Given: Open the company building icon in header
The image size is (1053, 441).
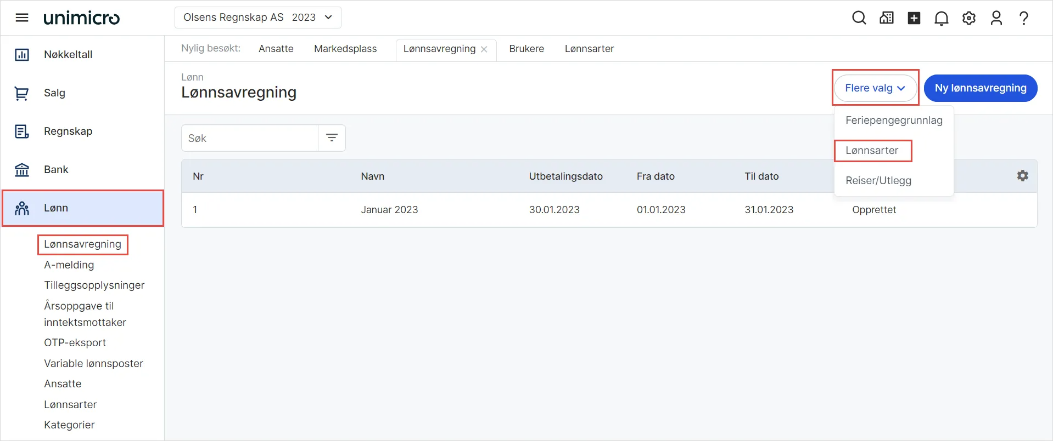Looking at the screenshot, I should coord(887,18).
